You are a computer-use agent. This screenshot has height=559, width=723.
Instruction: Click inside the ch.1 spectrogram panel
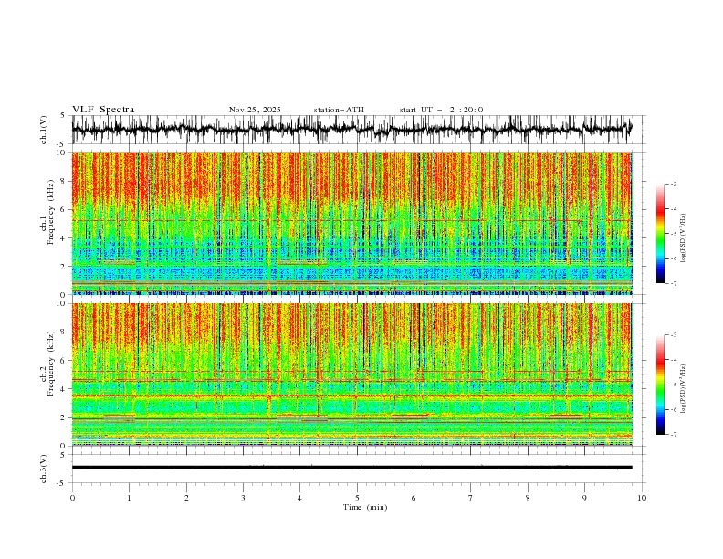click(351, 223)
